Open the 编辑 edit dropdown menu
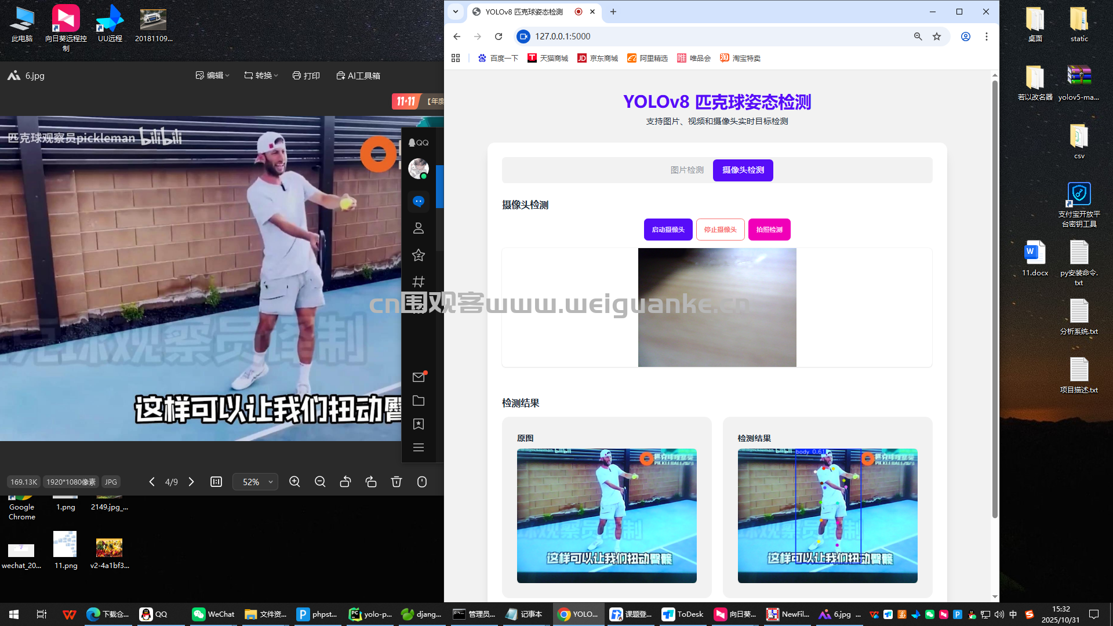1113x626 pixels. [213, 75]
